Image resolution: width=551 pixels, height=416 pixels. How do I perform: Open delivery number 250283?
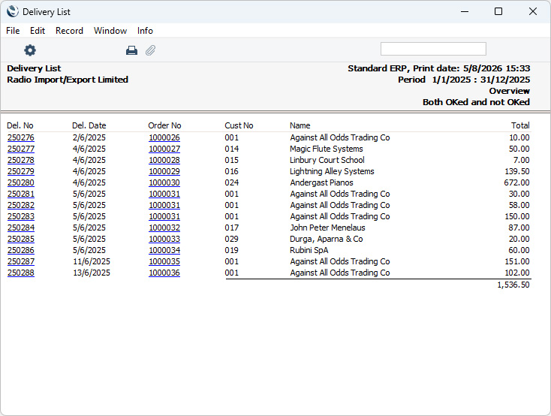pos(21,216)
